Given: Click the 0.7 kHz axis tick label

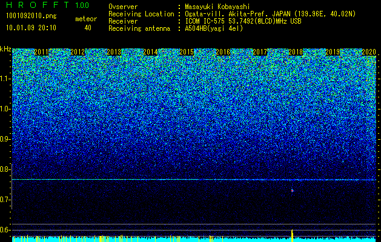Looking at the screenshot, I should [5, 200].
